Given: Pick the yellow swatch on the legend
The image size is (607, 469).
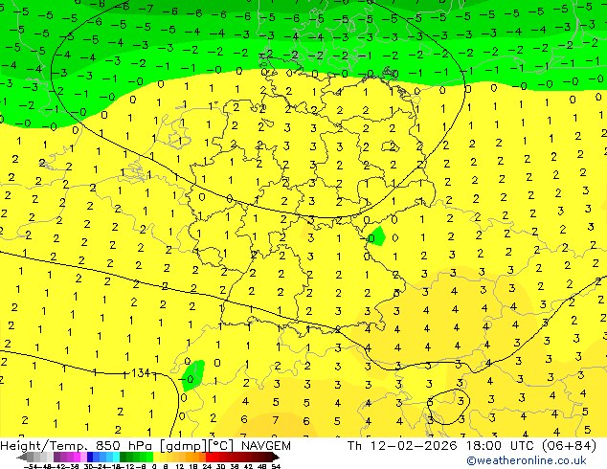Looking at the screenshot, I should 157,457.
